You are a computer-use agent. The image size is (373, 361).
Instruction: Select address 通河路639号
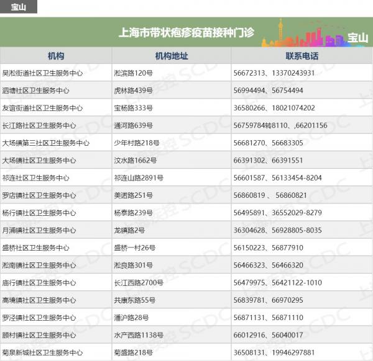click(x=133, y=125)
